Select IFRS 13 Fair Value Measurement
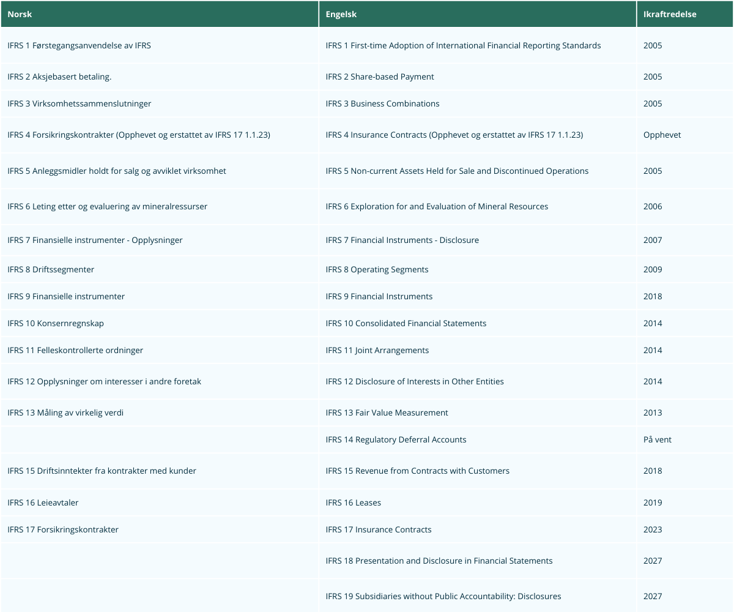 click(x=387, y=412)
